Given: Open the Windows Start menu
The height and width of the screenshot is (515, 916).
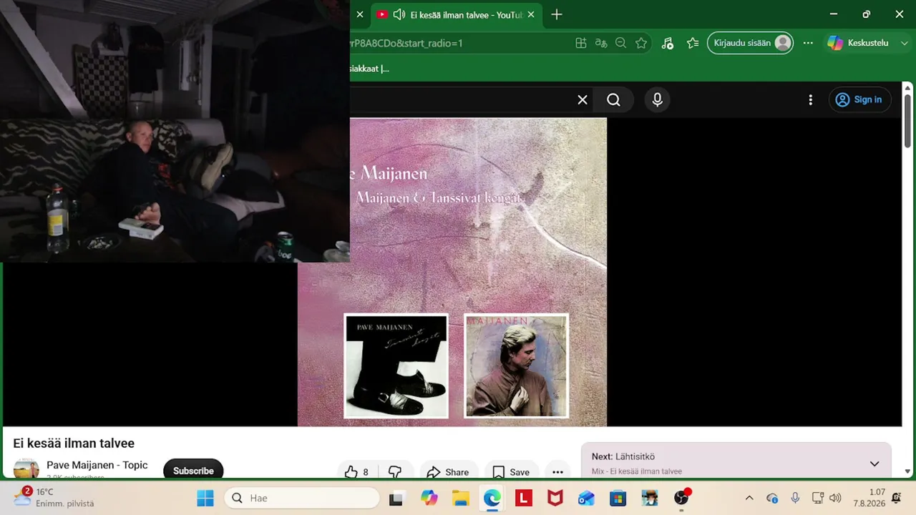Looking at the screenshot, I should [205, 498].
